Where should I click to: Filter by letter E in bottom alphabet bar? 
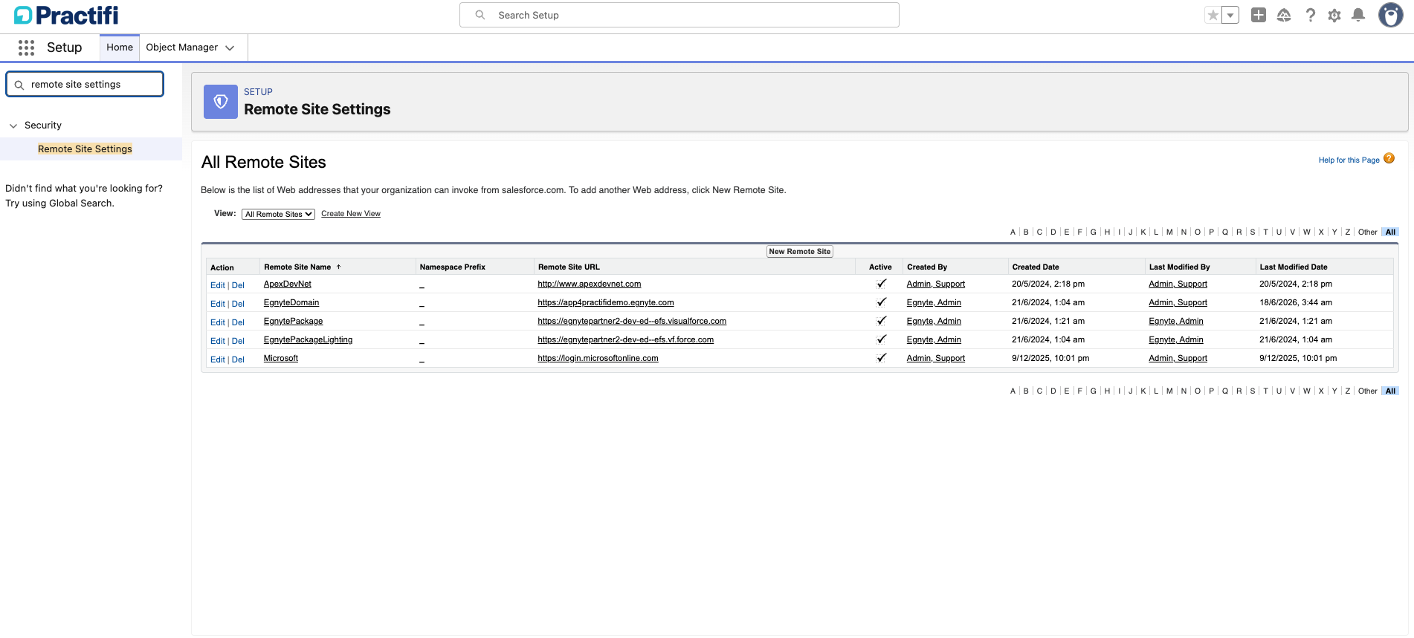(x=1067, y=391)
